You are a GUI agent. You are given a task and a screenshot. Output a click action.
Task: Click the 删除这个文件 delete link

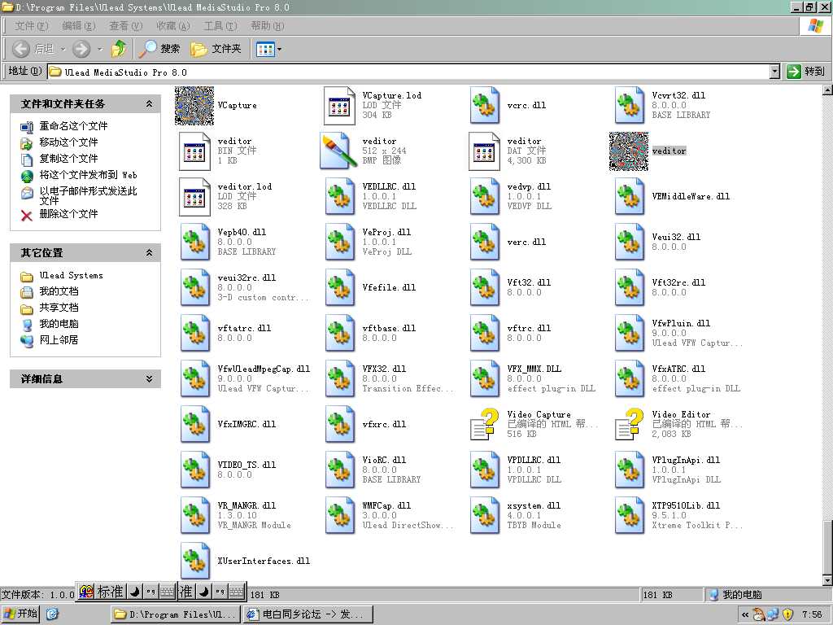[x=68, y=214]
